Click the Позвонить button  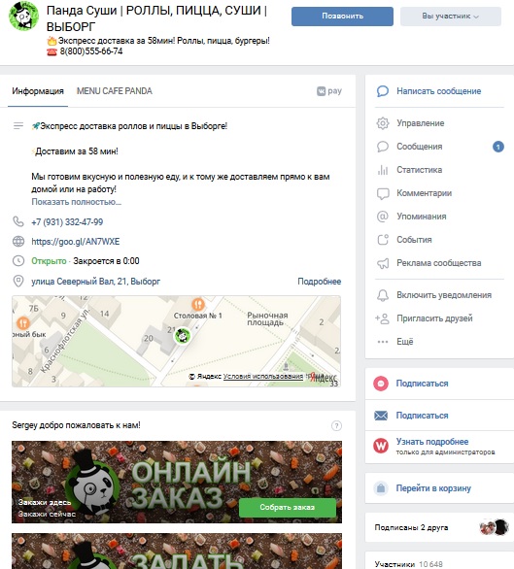342,17
